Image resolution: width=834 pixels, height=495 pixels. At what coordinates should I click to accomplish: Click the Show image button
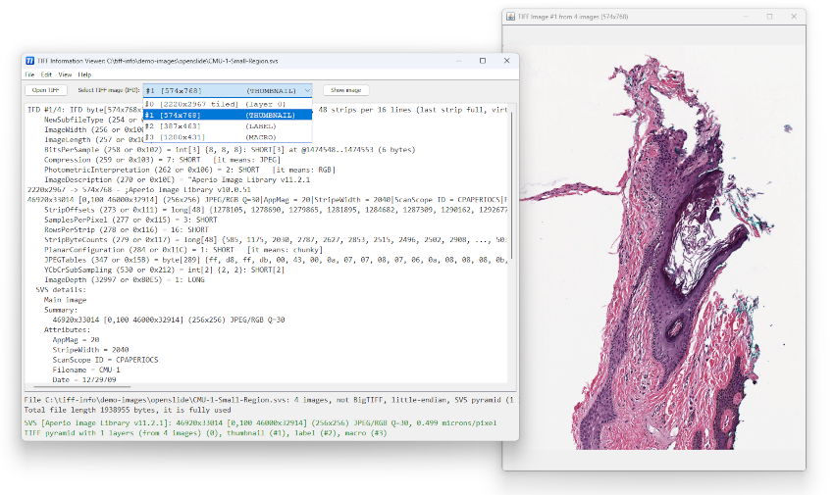tap(347, 90)
